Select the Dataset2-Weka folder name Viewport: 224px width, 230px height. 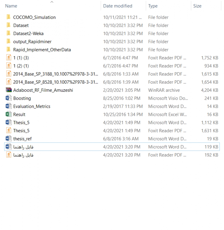click(x=28, y=34)
